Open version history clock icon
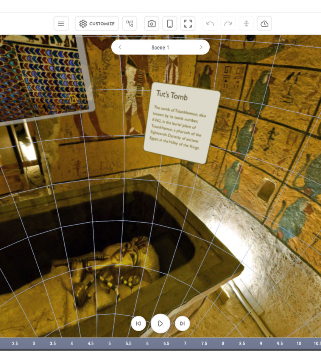Screen dimensions: 321x363 tap(265, 23)
